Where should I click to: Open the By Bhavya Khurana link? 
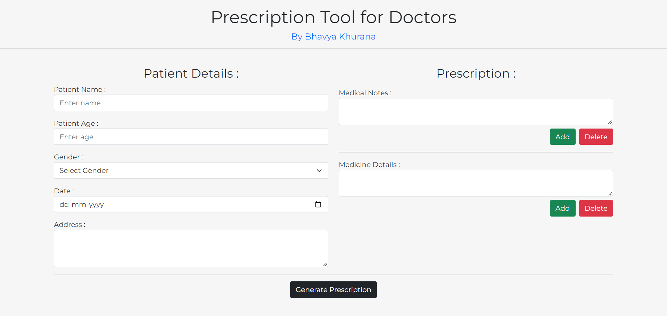point(333,36)
